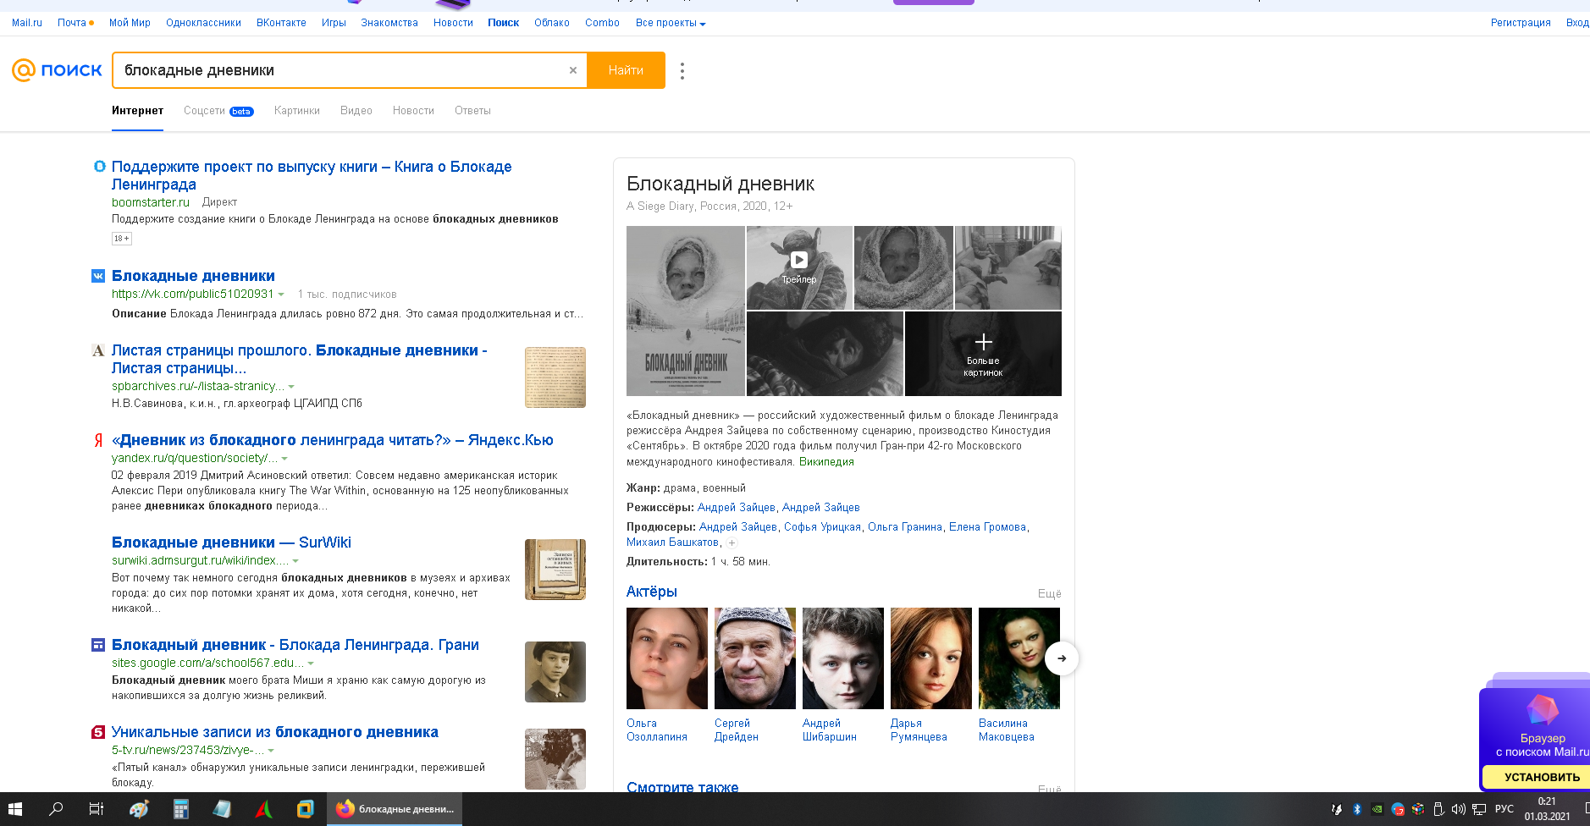Open the Windows Start menu

tap(15, 809)
